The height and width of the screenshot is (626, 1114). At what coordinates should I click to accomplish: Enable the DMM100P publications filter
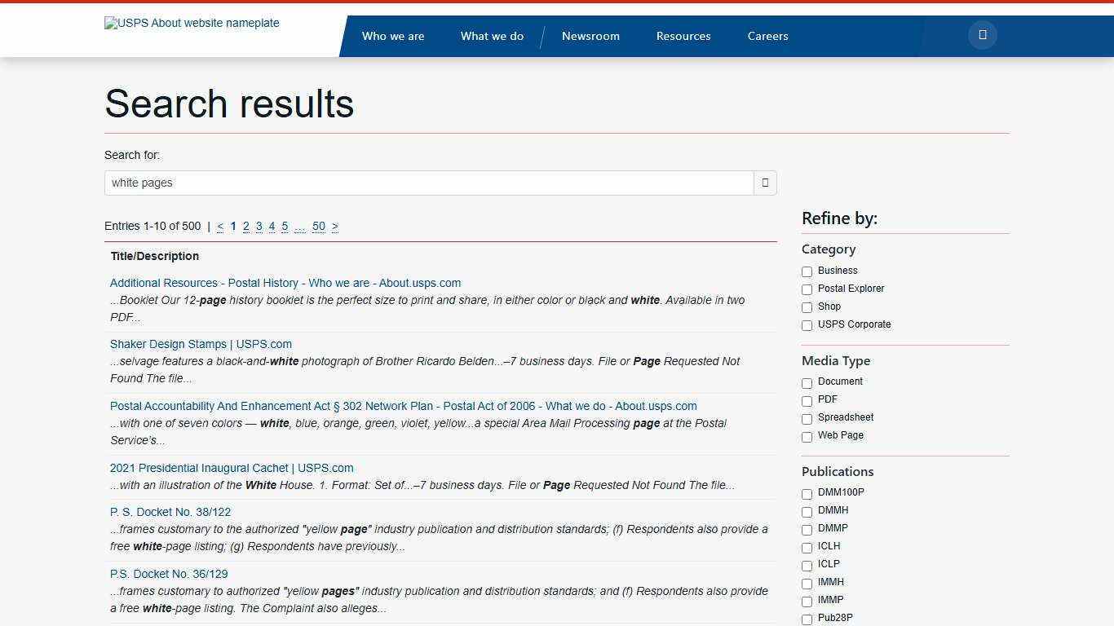(807, 493)
